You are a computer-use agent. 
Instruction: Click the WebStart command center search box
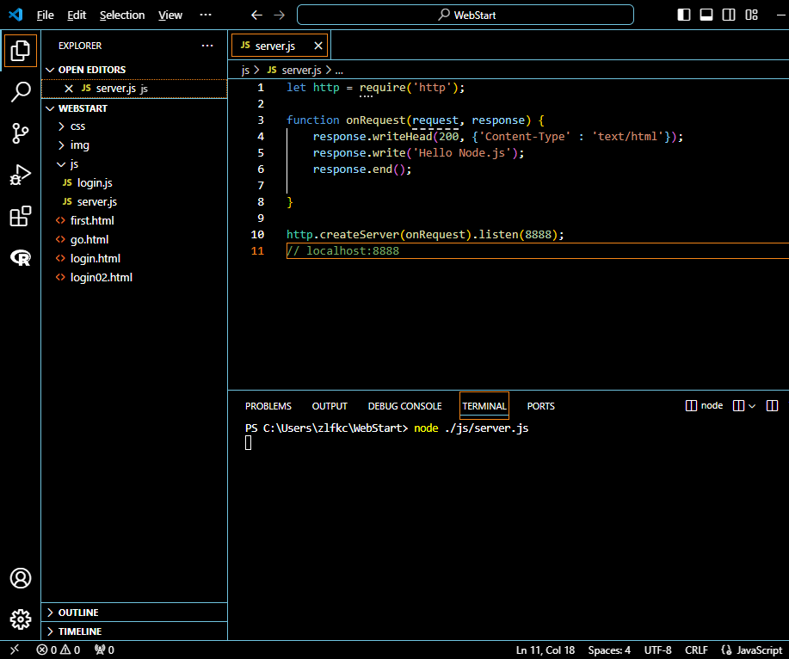[465, 15]
